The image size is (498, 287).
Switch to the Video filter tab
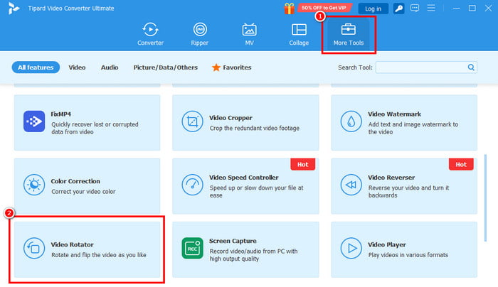click(77, 67)
